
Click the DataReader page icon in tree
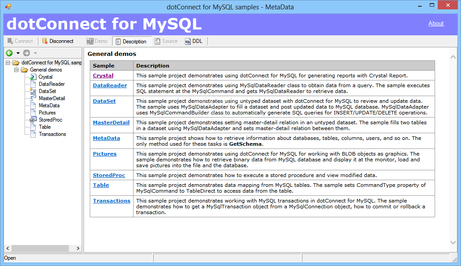[33, 84]
